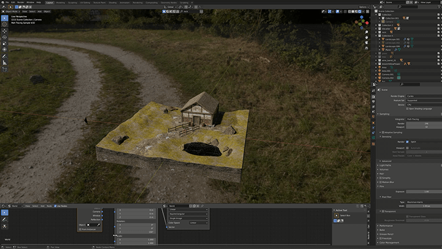Open the Output properties tab icon
The width and height of the screenshot is (442, 249).
coord(373,101)
